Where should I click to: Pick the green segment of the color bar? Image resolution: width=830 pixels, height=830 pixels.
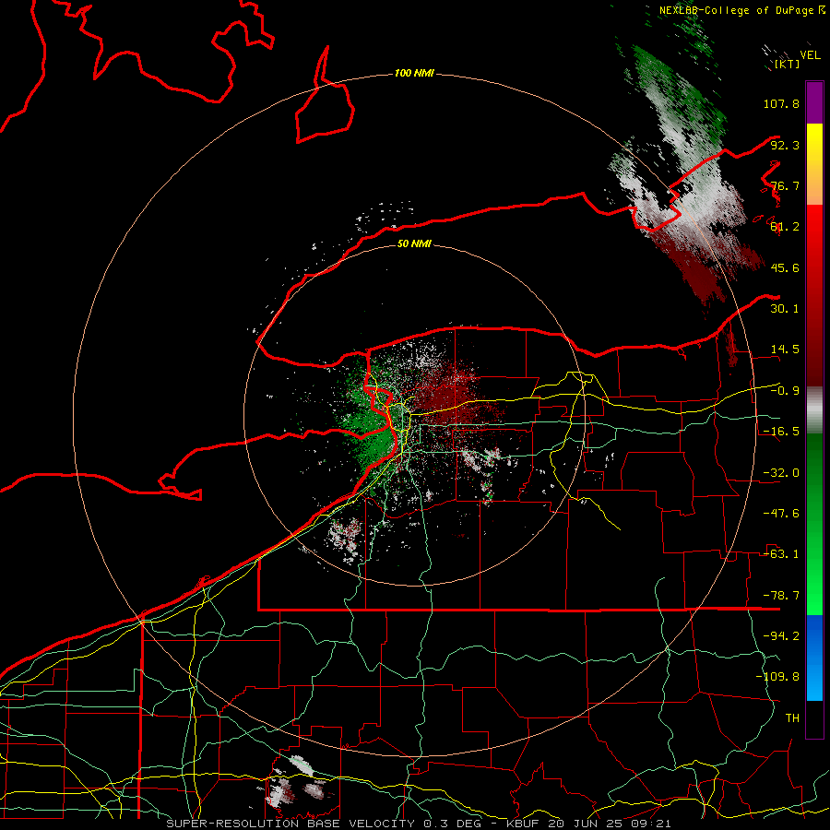814,524
